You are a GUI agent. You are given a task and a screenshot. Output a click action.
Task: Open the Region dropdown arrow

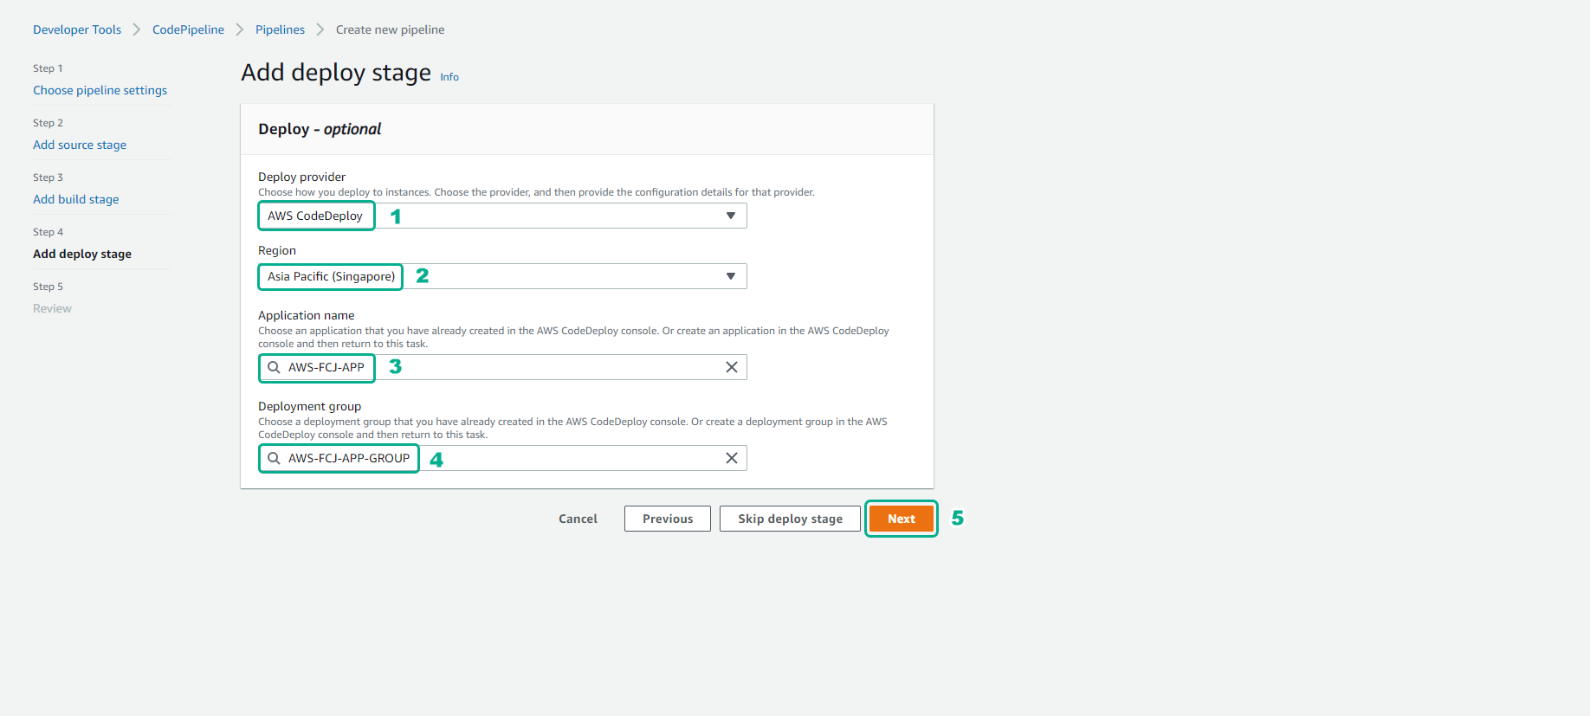click(x=731, y=276)
